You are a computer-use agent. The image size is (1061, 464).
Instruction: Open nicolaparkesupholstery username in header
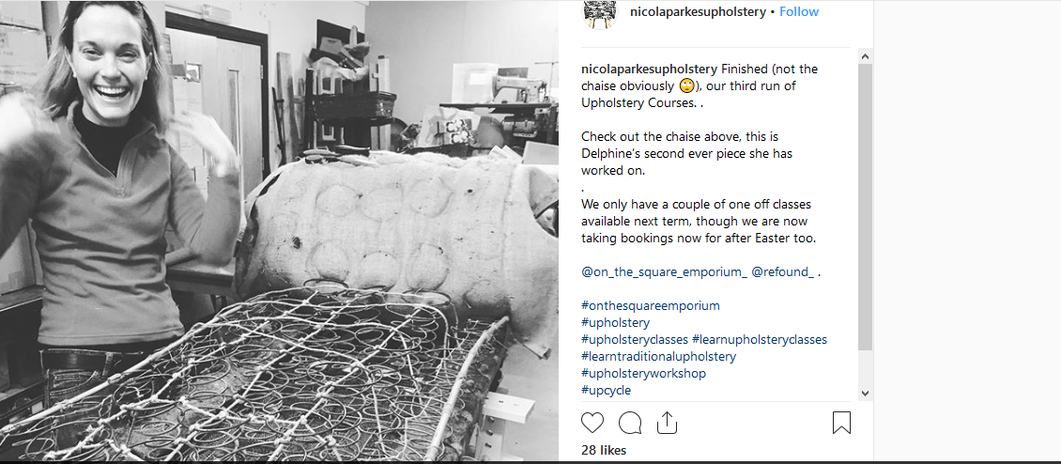point(698,11)
